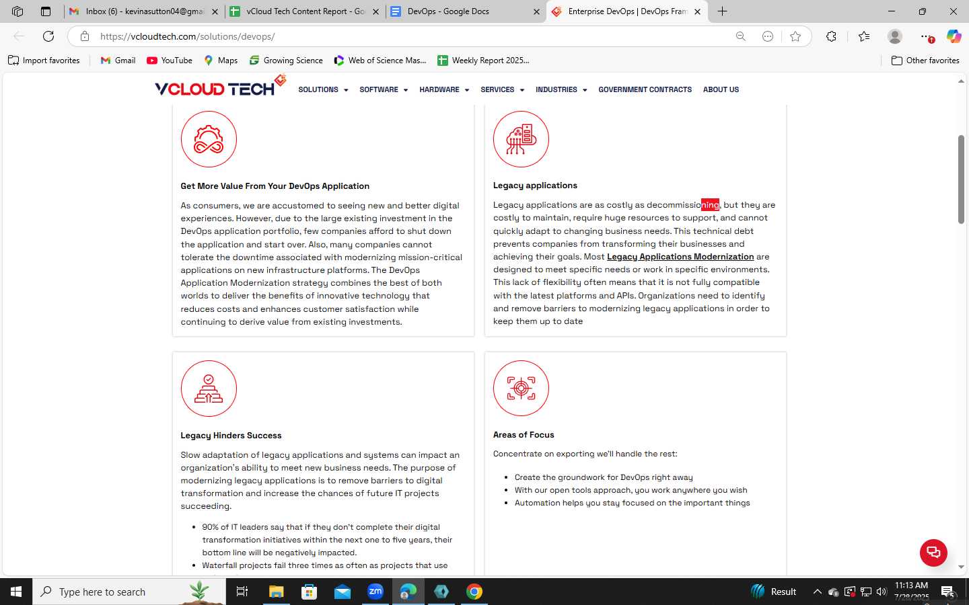Switch to DevOps Google Docs tab
The height and width of the screenshot is (605, 969).
(466, 11)
